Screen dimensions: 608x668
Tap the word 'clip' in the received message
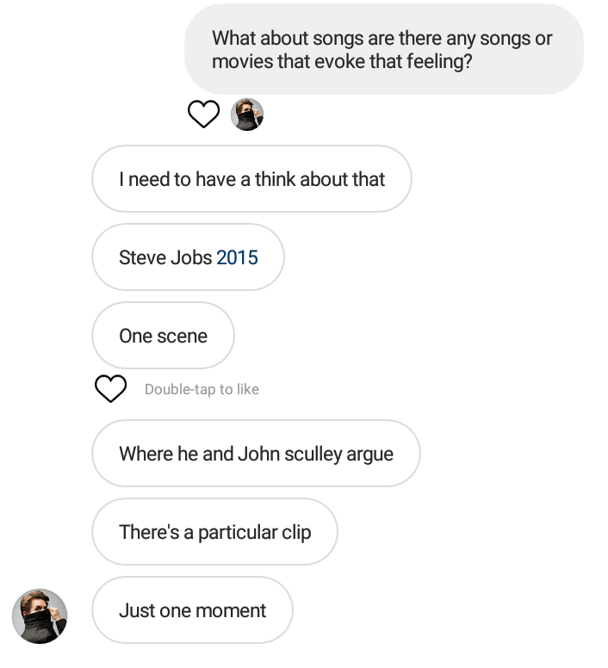pyautogui.click(x=296, y=532)
